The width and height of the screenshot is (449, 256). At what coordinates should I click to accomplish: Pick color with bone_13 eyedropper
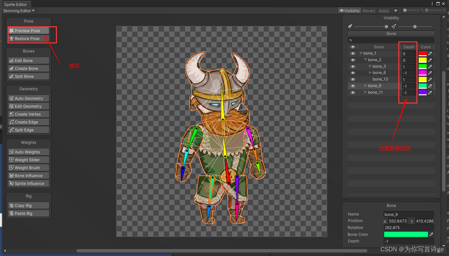click(430, 79)
